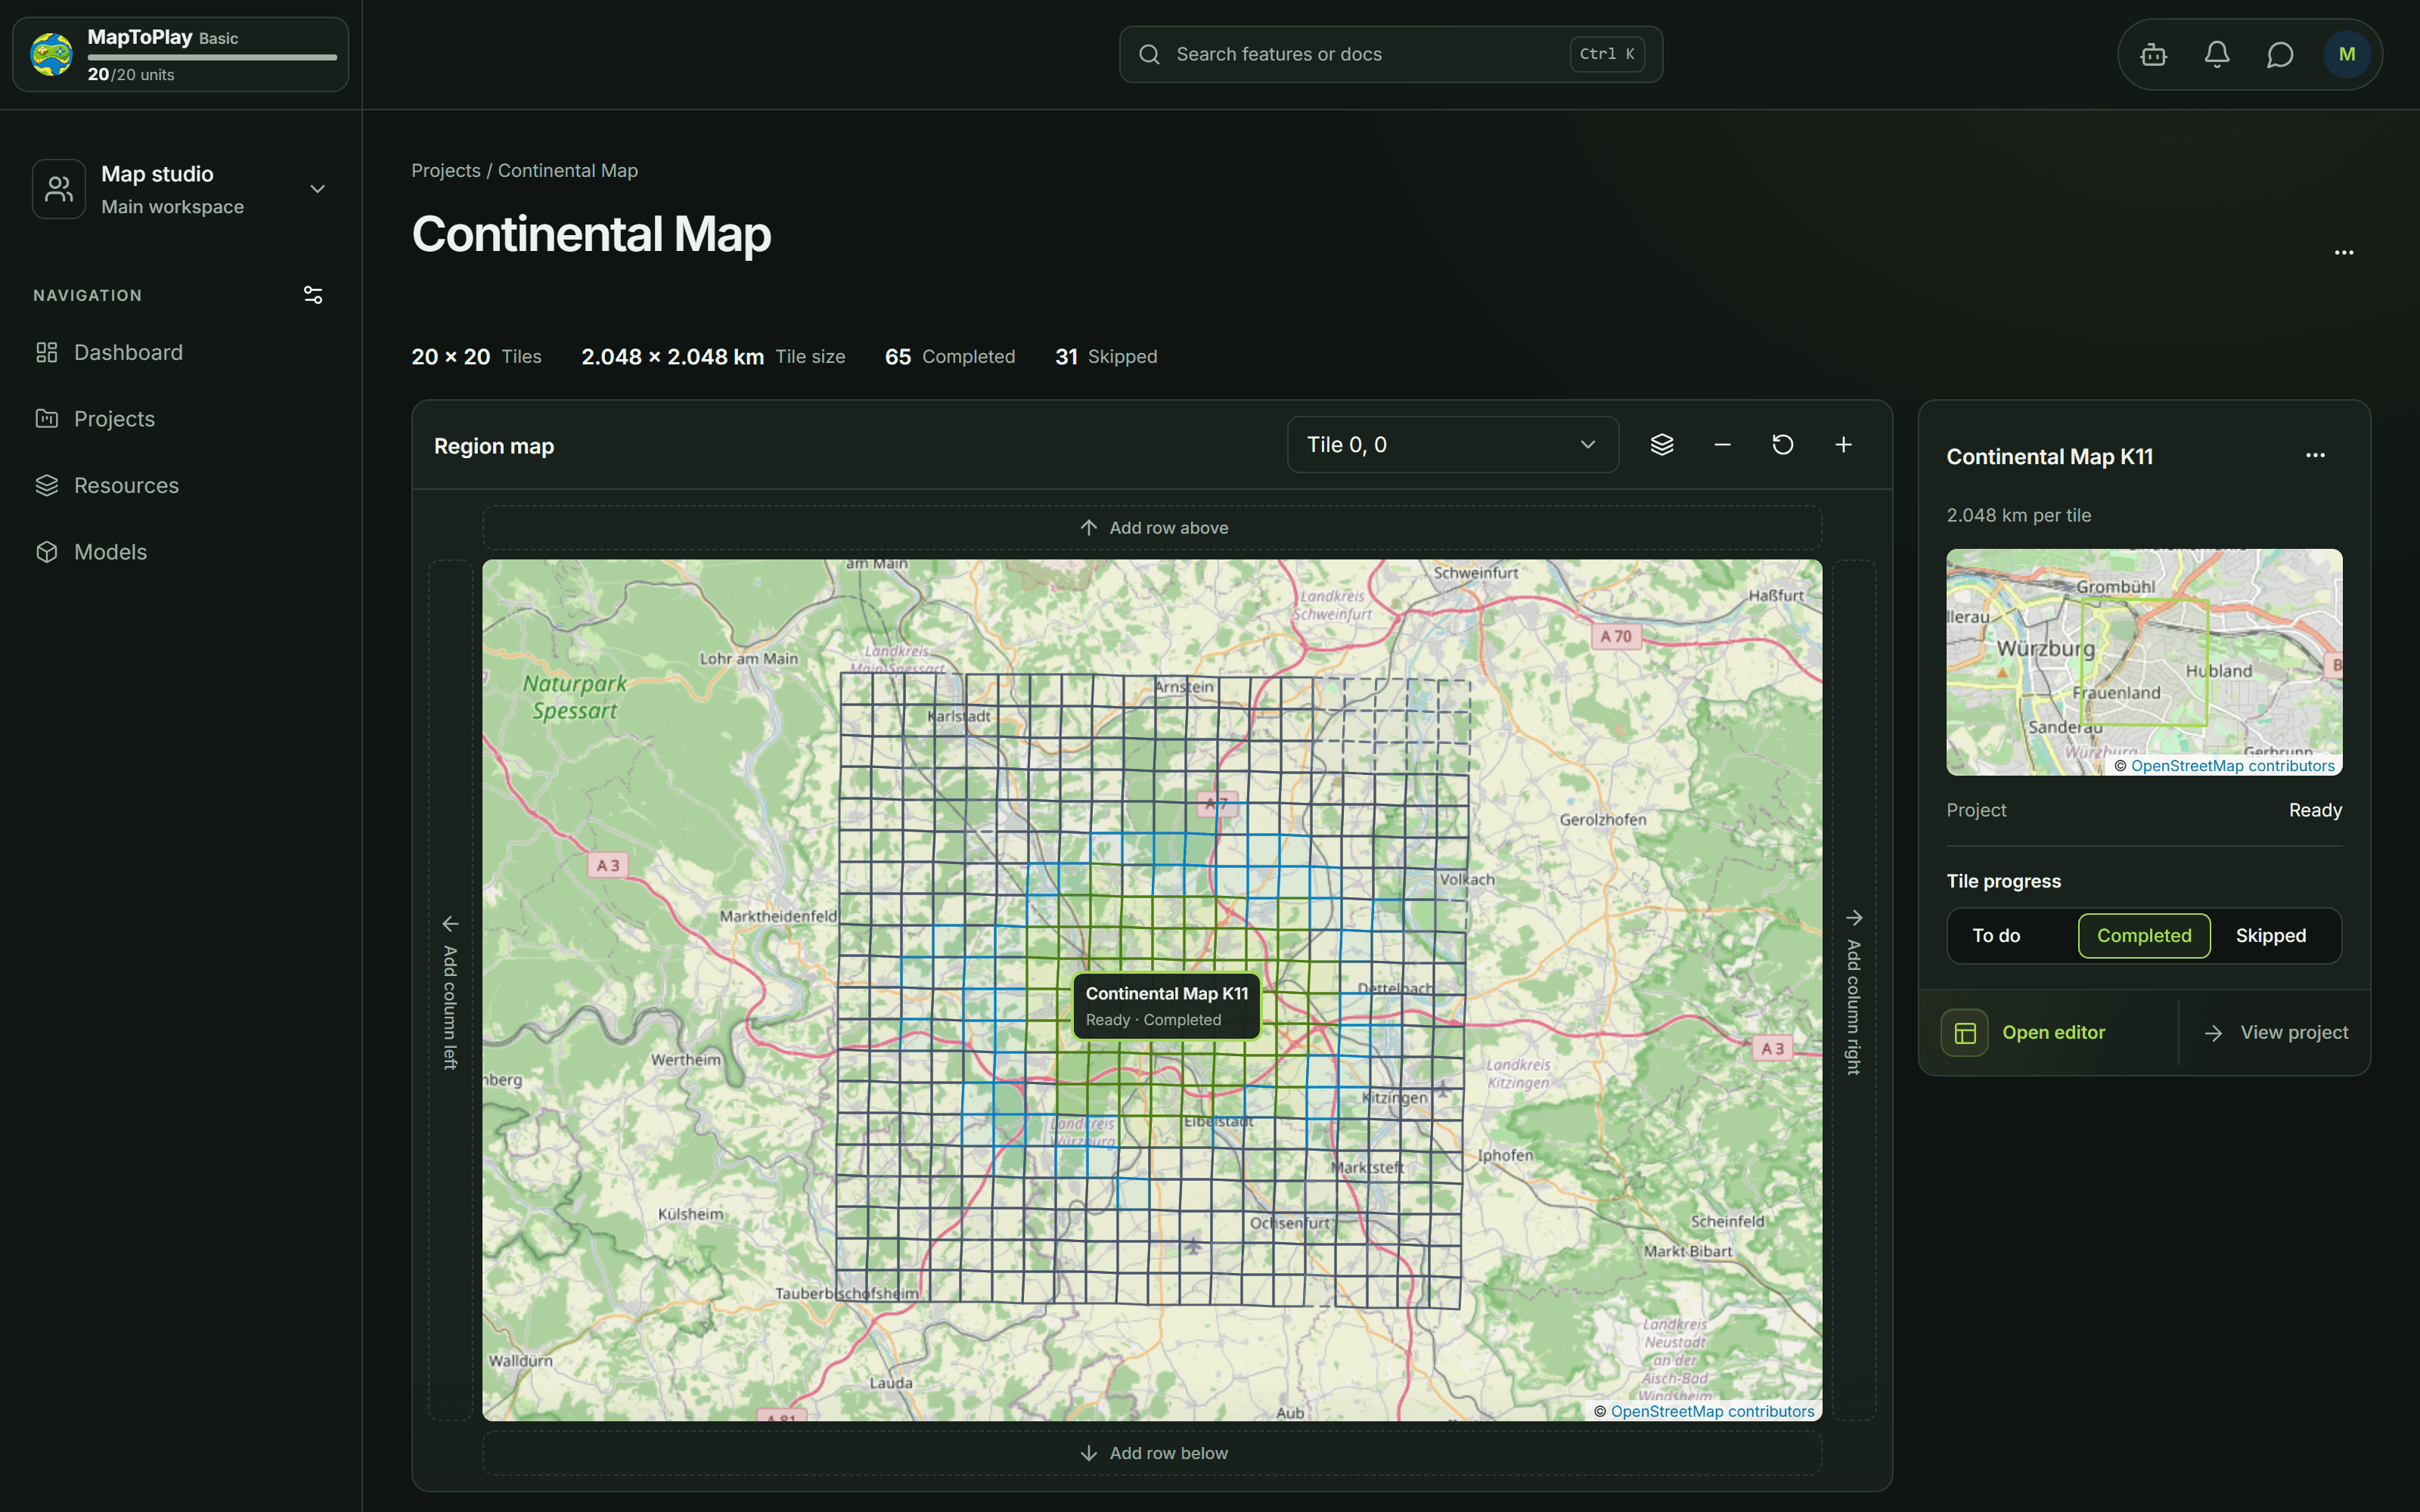2420x1512 pixels.
Task: Click the Würzburg tile preview thumbnail
Action: (2144, 662)
